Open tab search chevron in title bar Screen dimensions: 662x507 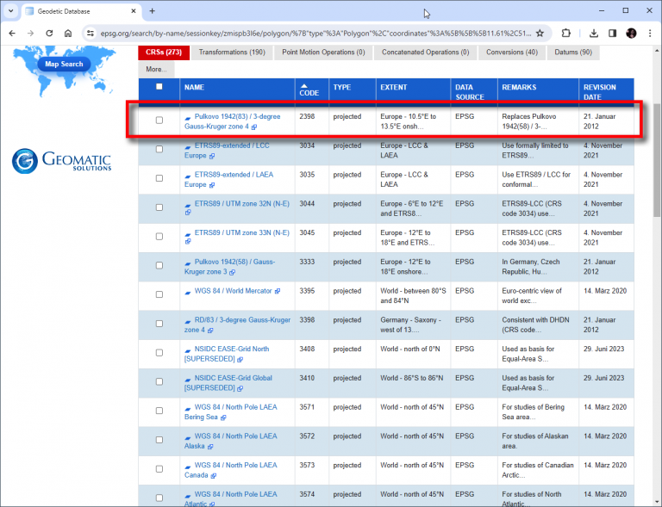11,11
